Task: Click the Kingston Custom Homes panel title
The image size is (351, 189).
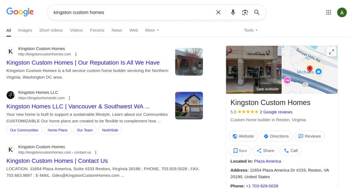Action: point(270,103)
